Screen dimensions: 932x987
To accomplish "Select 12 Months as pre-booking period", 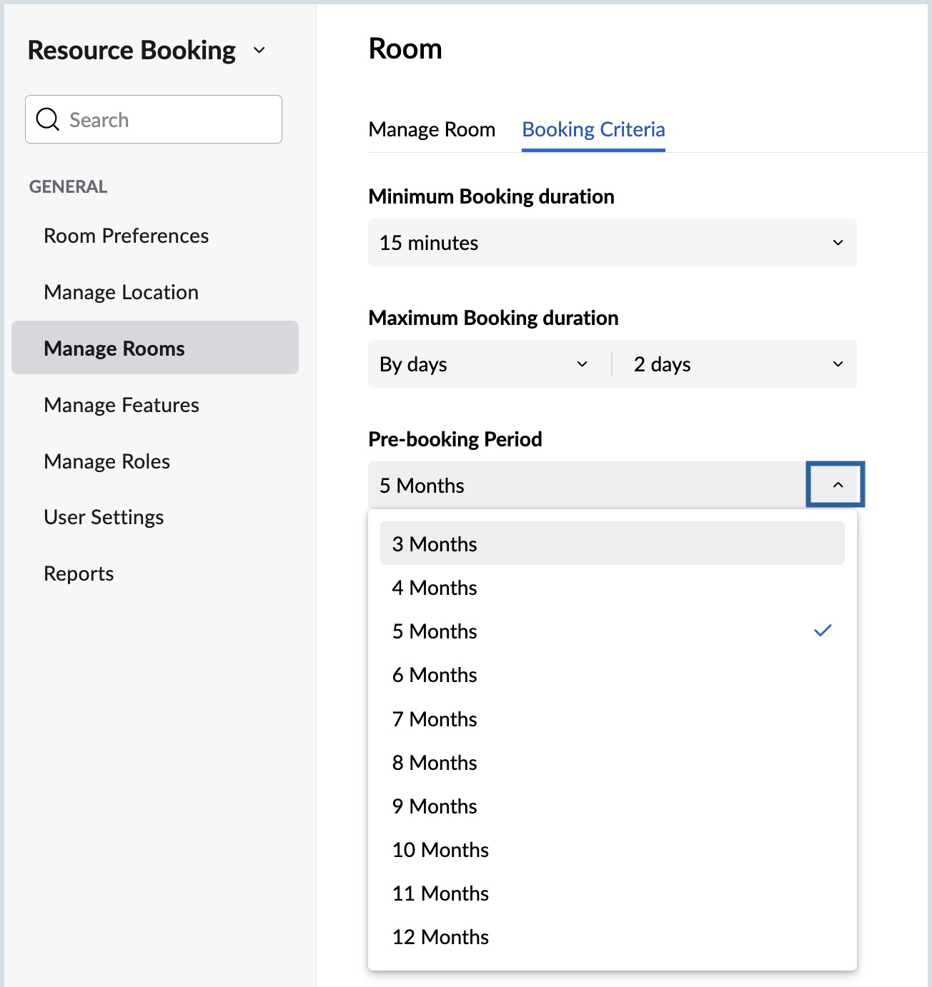I will (x=440, y=936).
